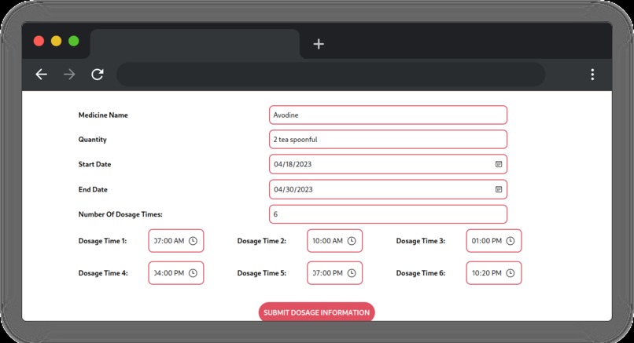Viewport: 634px width, 343px height.
Task: Click the green maximize window dot
Action: tap(74, 41)
